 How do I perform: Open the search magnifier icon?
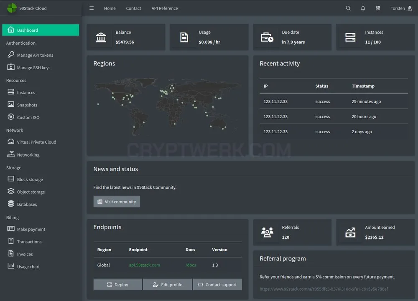pyautogui.click(x=348, y=8)
